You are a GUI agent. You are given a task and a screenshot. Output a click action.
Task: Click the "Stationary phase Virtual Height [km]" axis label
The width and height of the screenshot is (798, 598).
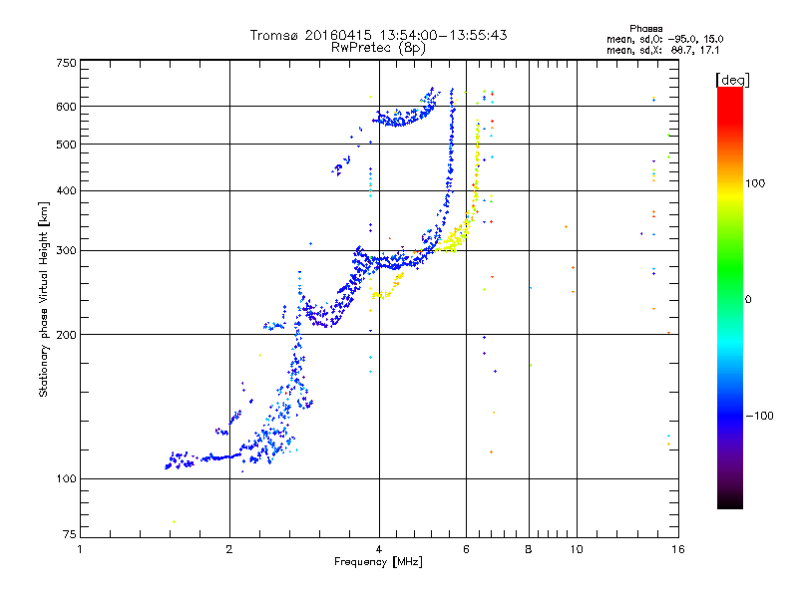tap(44, 300)
